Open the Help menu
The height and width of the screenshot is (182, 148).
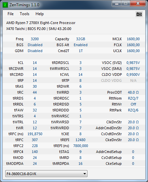[x=39, y=14]
